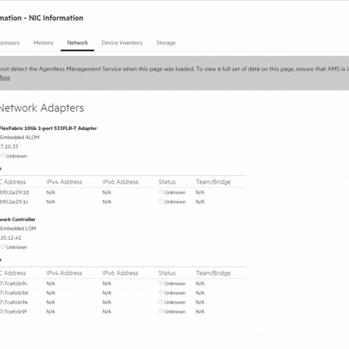Go to the Storage tab
The height and width of the screenshot is (349, 349).
coord(166,43)
